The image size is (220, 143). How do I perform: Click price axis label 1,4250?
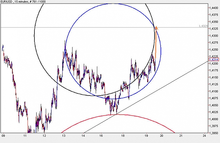tap(214, 50)
